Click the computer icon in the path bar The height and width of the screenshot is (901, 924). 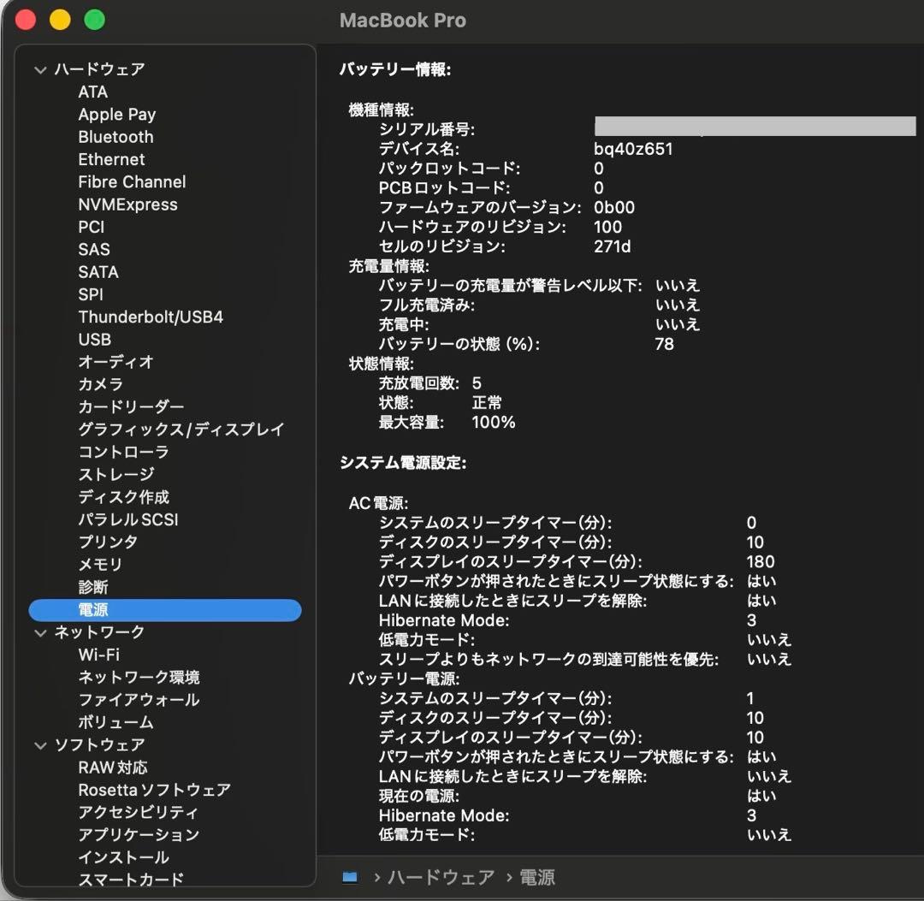(x=350, y=877)
